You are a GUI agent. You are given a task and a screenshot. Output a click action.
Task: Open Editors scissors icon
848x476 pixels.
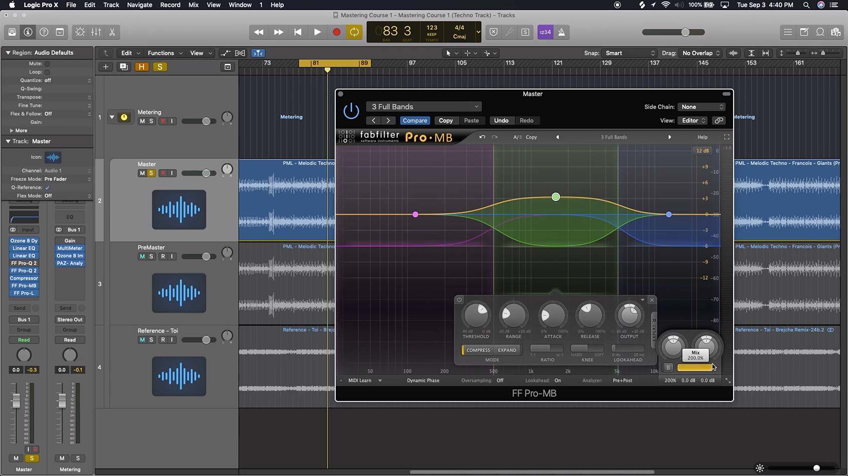click(x=112, y=32)
